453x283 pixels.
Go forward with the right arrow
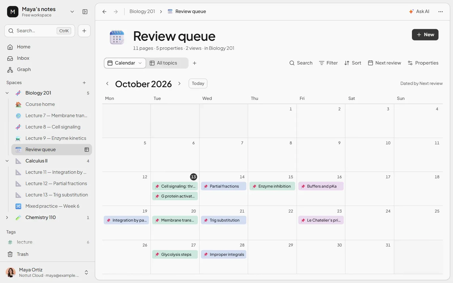coord(116,12)
